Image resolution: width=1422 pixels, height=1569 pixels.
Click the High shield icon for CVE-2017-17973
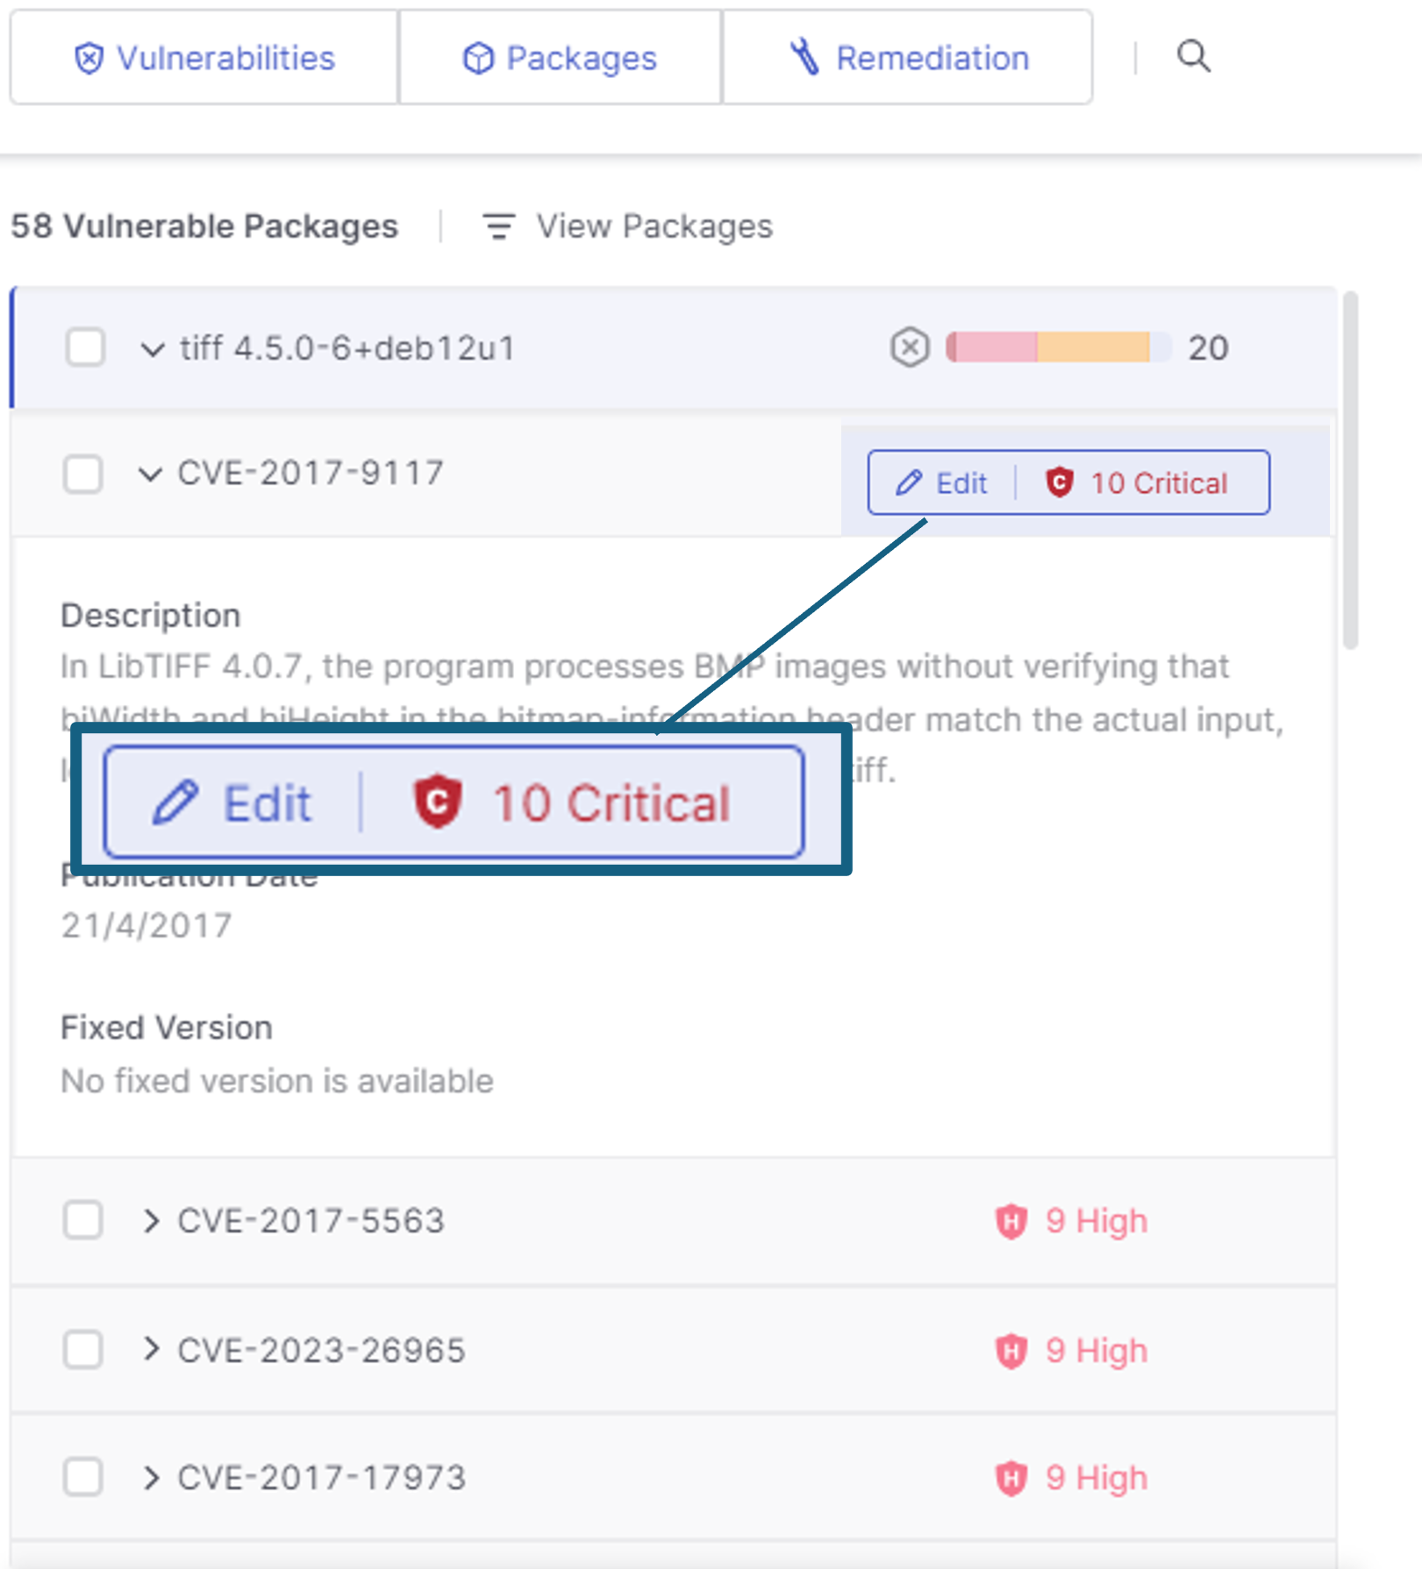(1011, 1479)
